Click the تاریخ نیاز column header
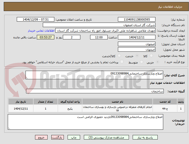This screenshot has height=144, width=189. 21,102
